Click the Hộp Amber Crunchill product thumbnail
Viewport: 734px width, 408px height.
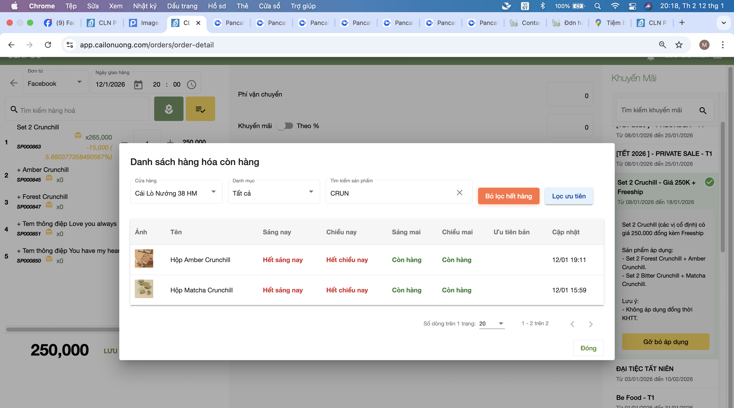click(x=144, y=259)
